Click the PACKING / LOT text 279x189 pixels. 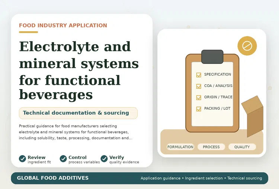pyautogui.click(x=217, y=108)
